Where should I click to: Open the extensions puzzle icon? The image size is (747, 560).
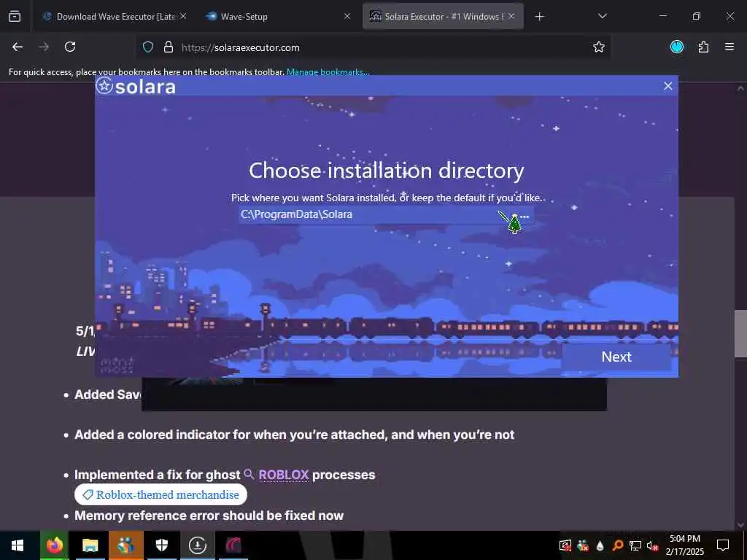tap(703, 47)
